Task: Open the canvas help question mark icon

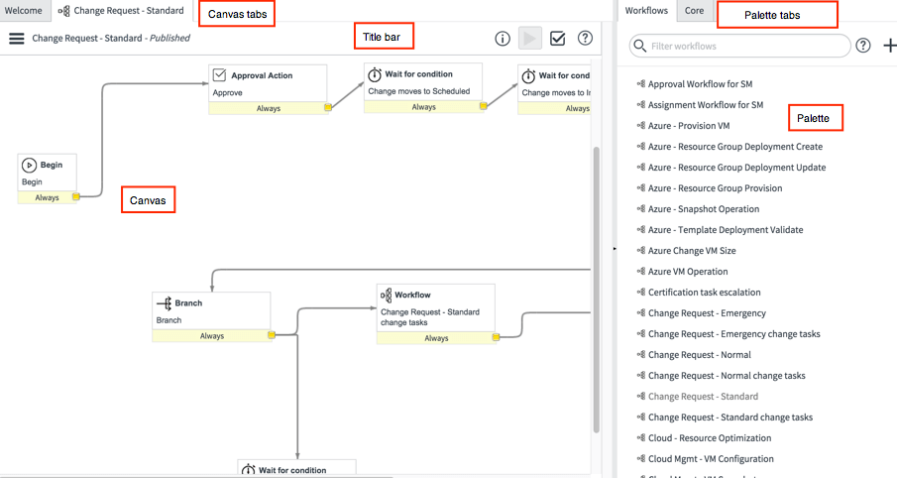Action: pyautogui.click(x=585, y=38)
